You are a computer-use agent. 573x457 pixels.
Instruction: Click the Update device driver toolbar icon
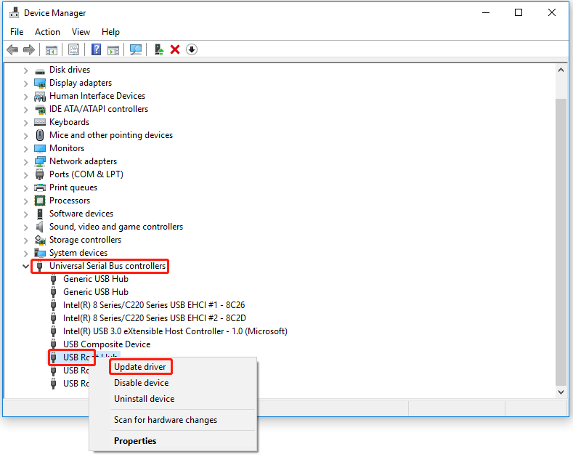click(159, 49)
